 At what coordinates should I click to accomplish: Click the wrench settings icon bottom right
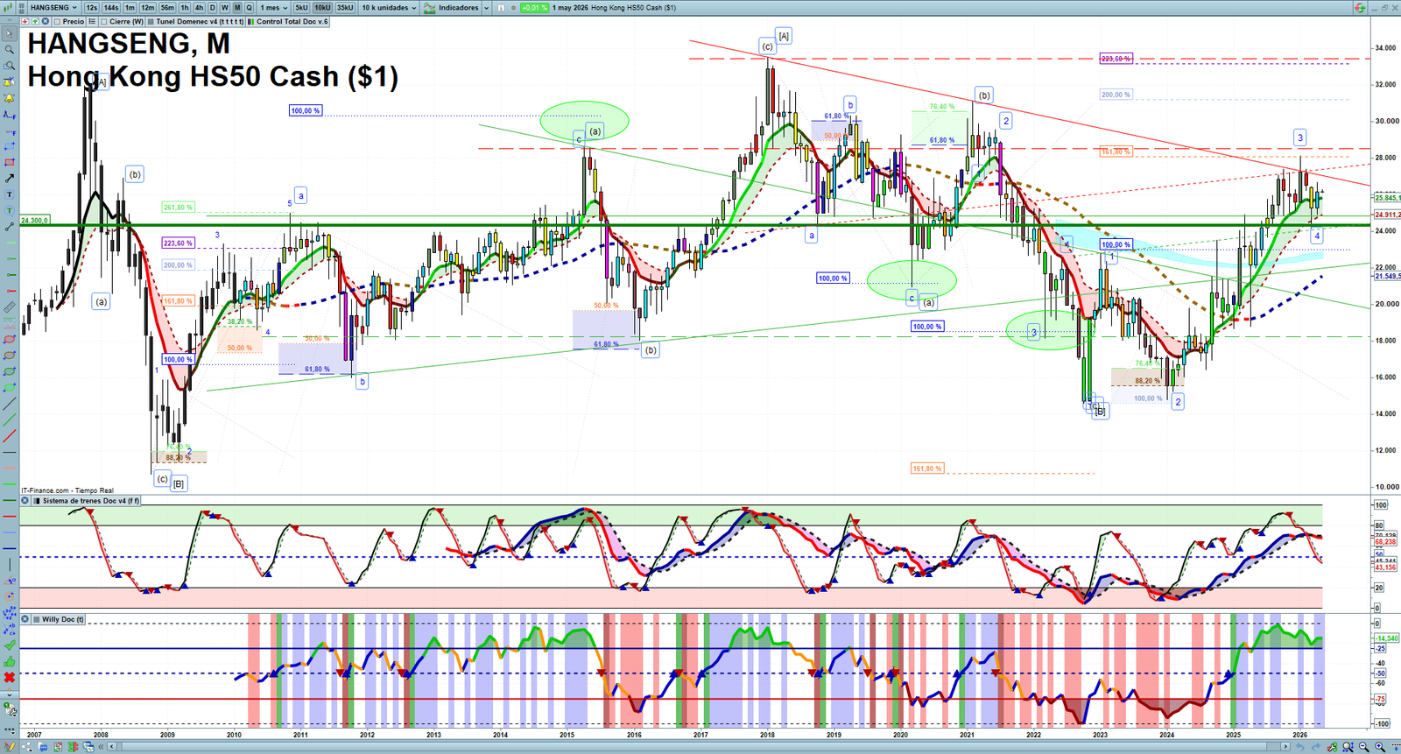click(1332, 747)
